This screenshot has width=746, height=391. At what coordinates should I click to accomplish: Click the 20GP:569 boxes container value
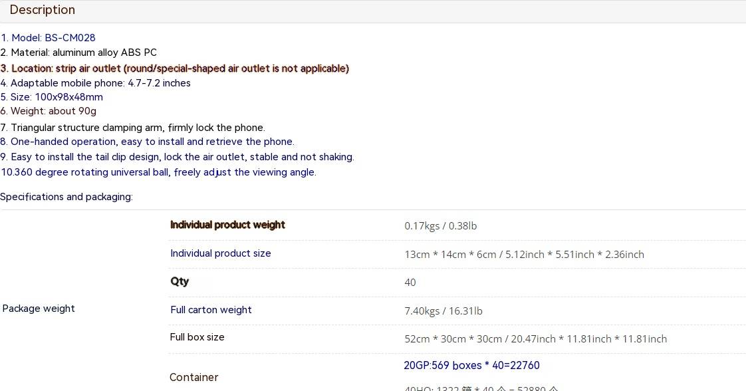point(471,365)
